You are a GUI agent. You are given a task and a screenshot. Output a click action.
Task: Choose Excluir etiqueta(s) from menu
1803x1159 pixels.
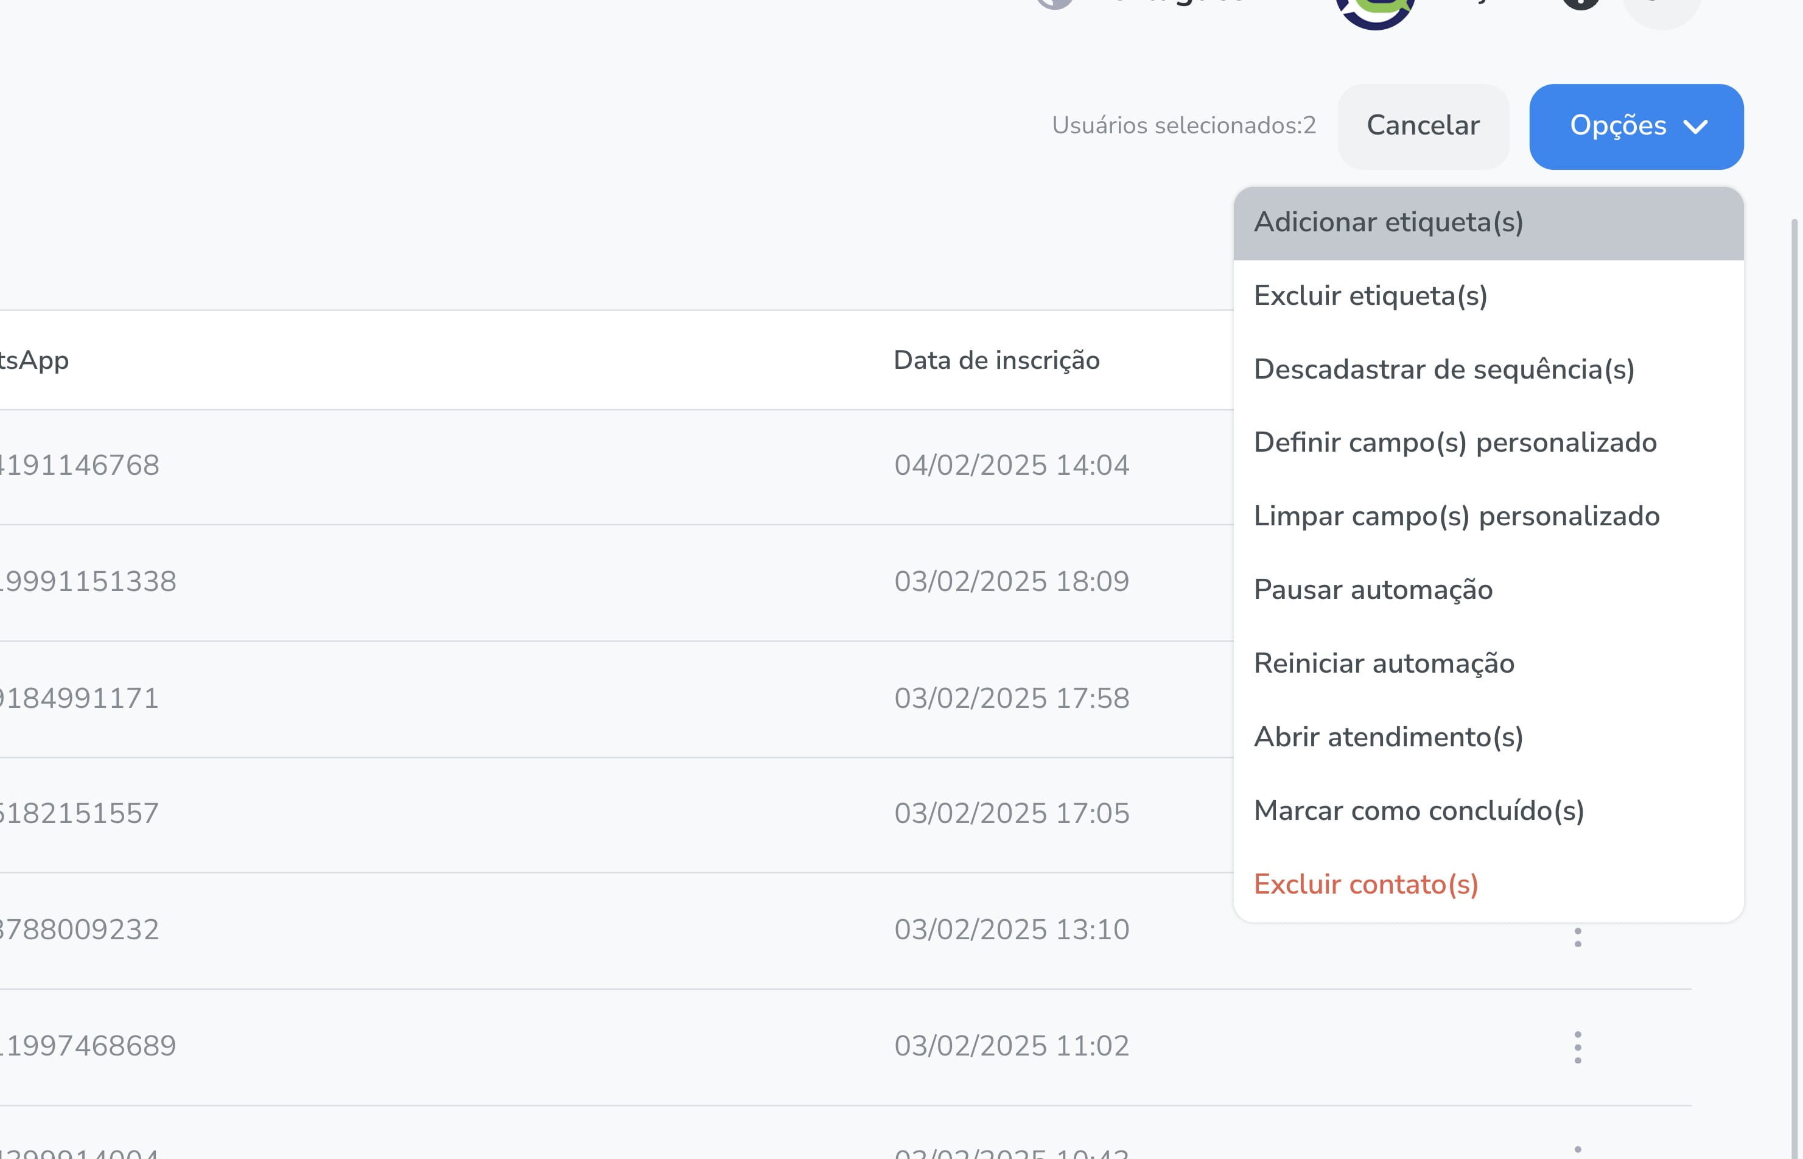point(1488,296)
